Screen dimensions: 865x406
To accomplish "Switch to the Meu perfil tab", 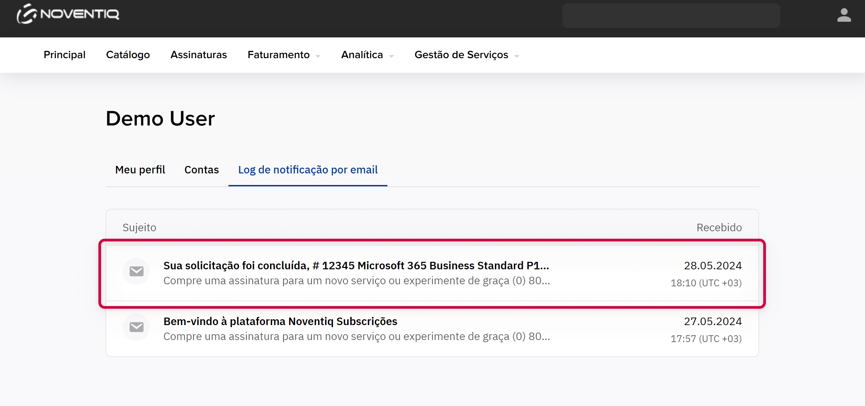I will (140, 170).
